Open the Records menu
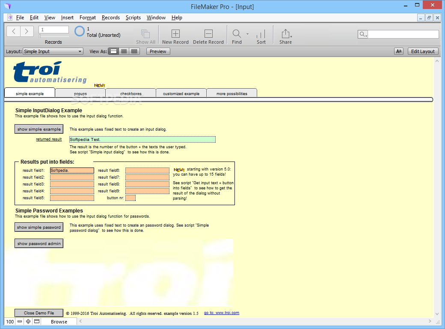Screen dimensions: 445x329 [x=111, y=18]
